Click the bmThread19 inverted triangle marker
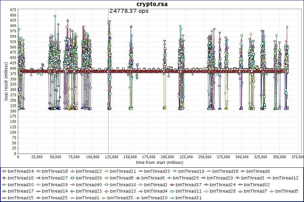This screenshot has height=202, width=304. [175, 171]
